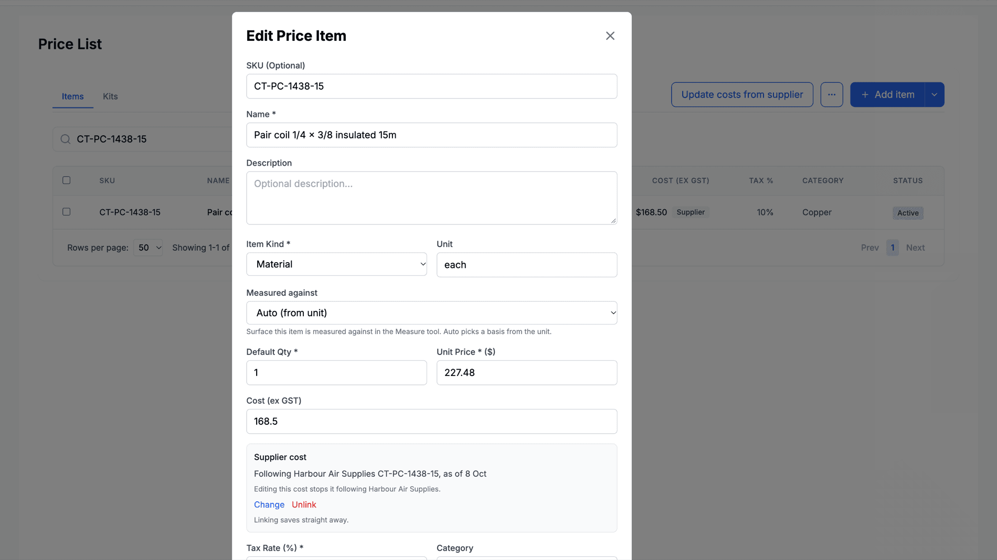Click the Change supplier link
Screen dimensions: 997x560
pyautogui.click(x=269, y=504)
